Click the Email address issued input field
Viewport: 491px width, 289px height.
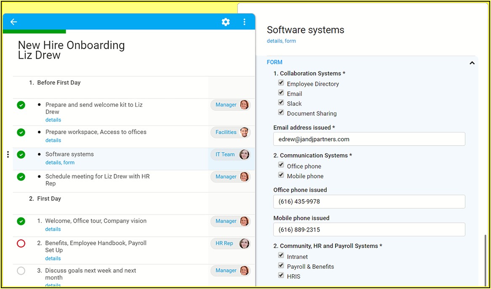(x=369, y=139)
